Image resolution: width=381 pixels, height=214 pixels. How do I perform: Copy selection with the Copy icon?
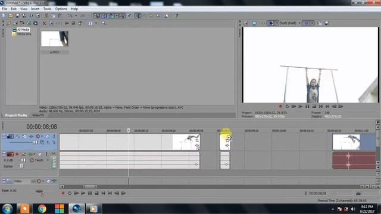pos(53,16)
